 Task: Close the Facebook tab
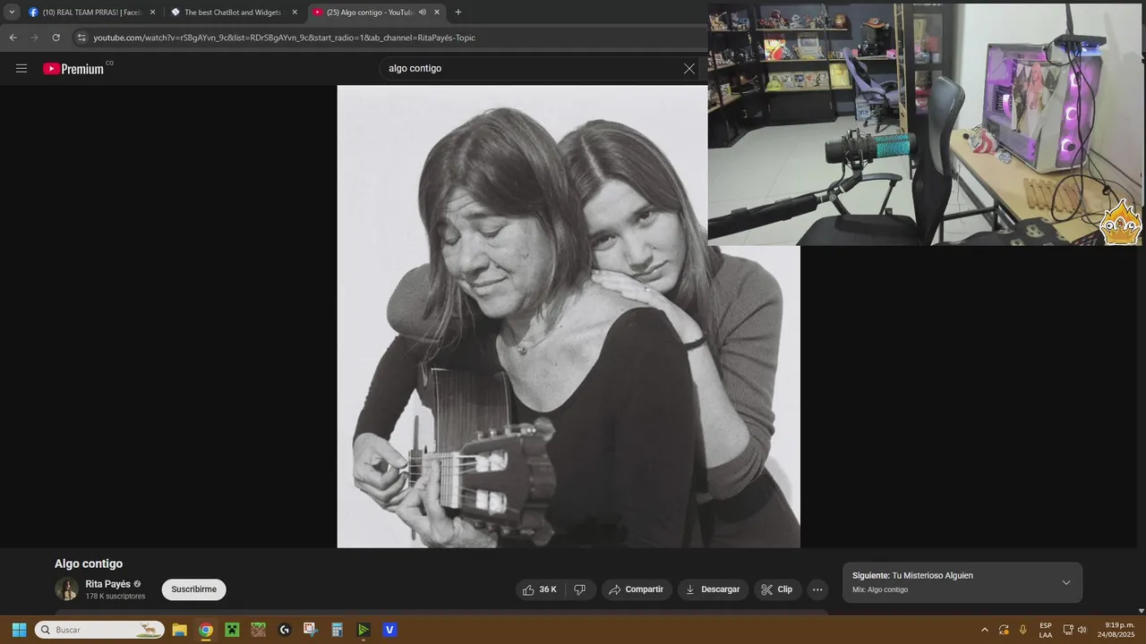point(152,13)
